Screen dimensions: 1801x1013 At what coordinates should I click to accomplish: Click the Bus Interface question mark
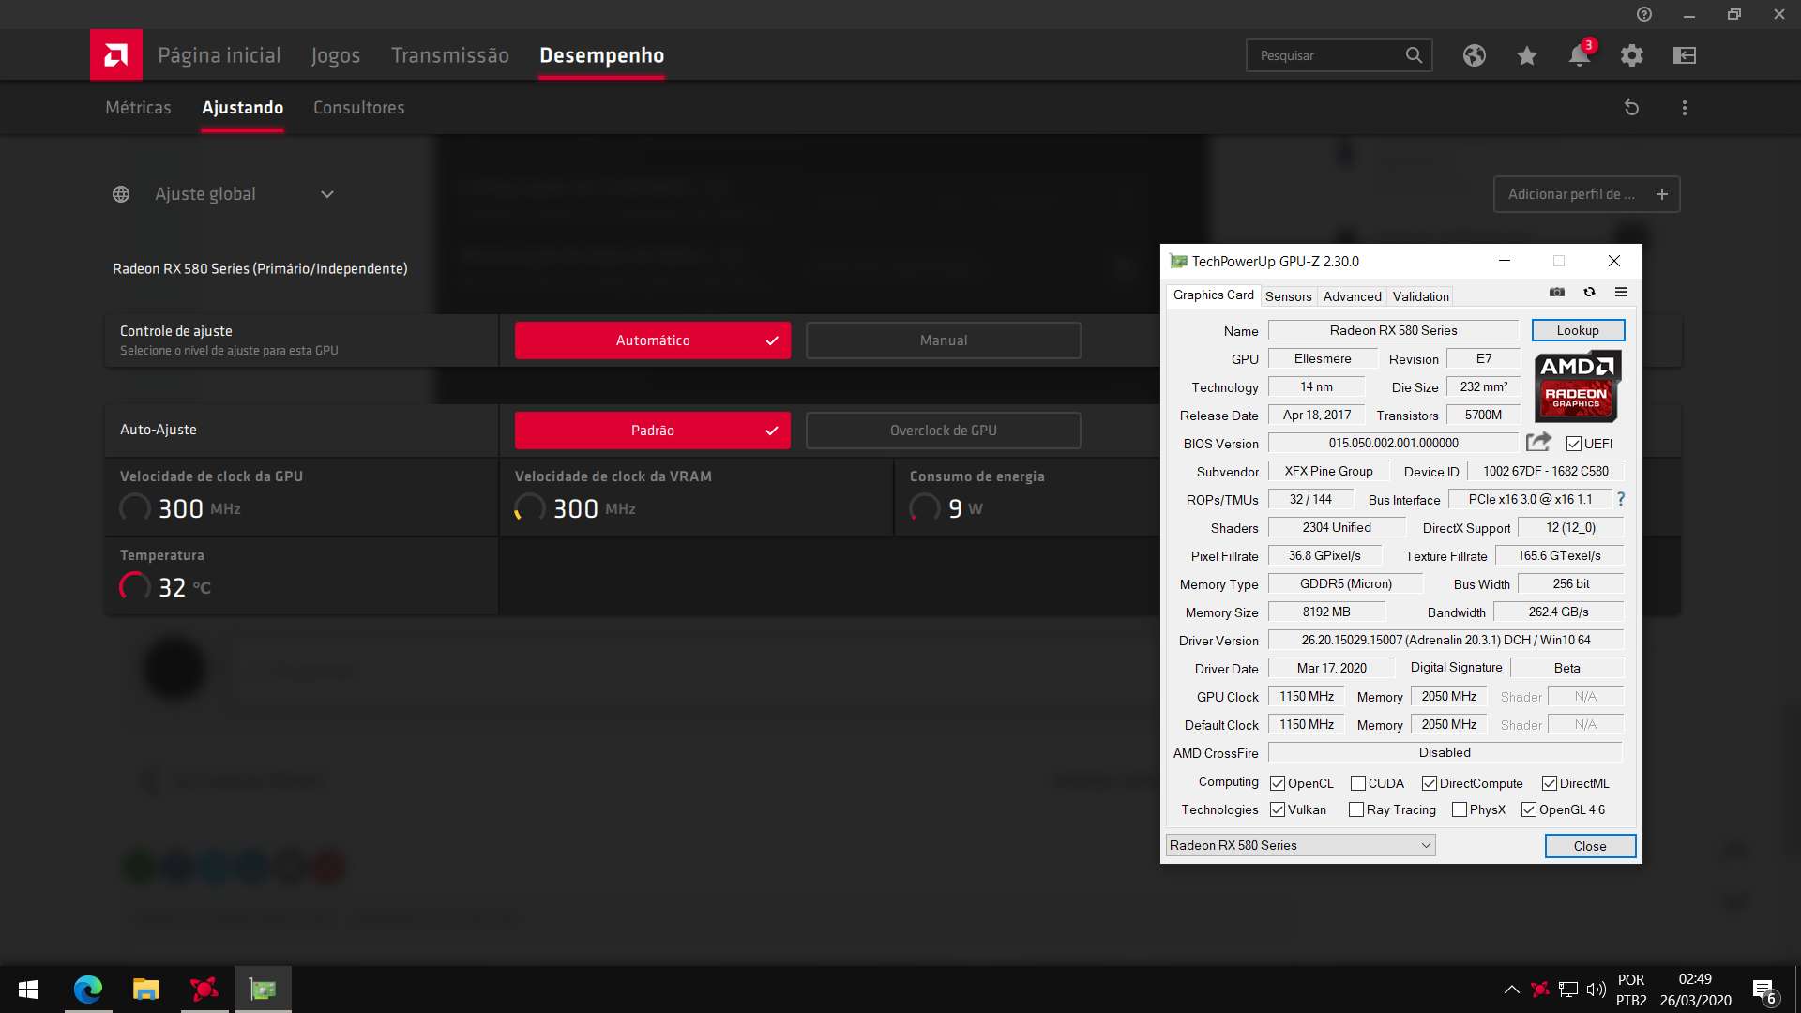pyautogui.click(x=1621, y=499)
